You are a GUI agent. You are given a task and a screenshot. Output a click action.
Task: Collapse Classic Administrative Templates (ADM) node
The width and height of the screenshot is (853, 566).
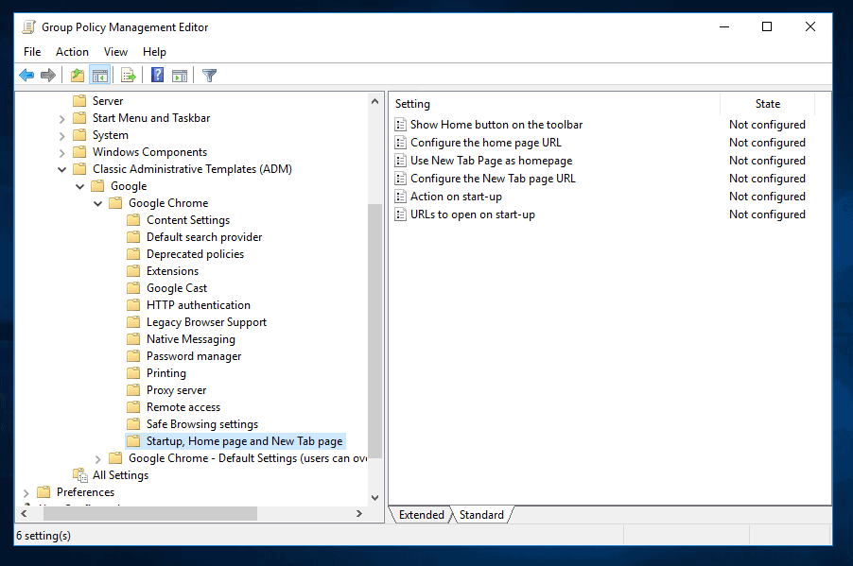click(62, 169)
